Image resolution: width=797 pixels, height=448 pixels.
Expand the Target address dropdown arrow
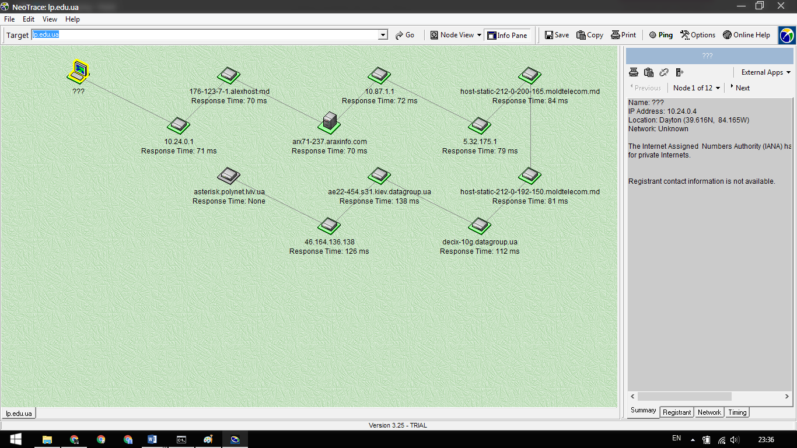[383, 35]
